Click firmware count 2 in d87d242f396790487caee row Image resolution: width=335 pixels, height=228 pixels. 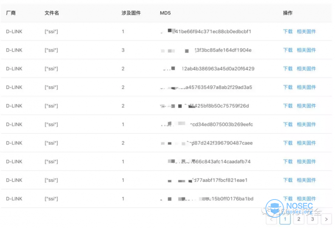coord(123,143)
